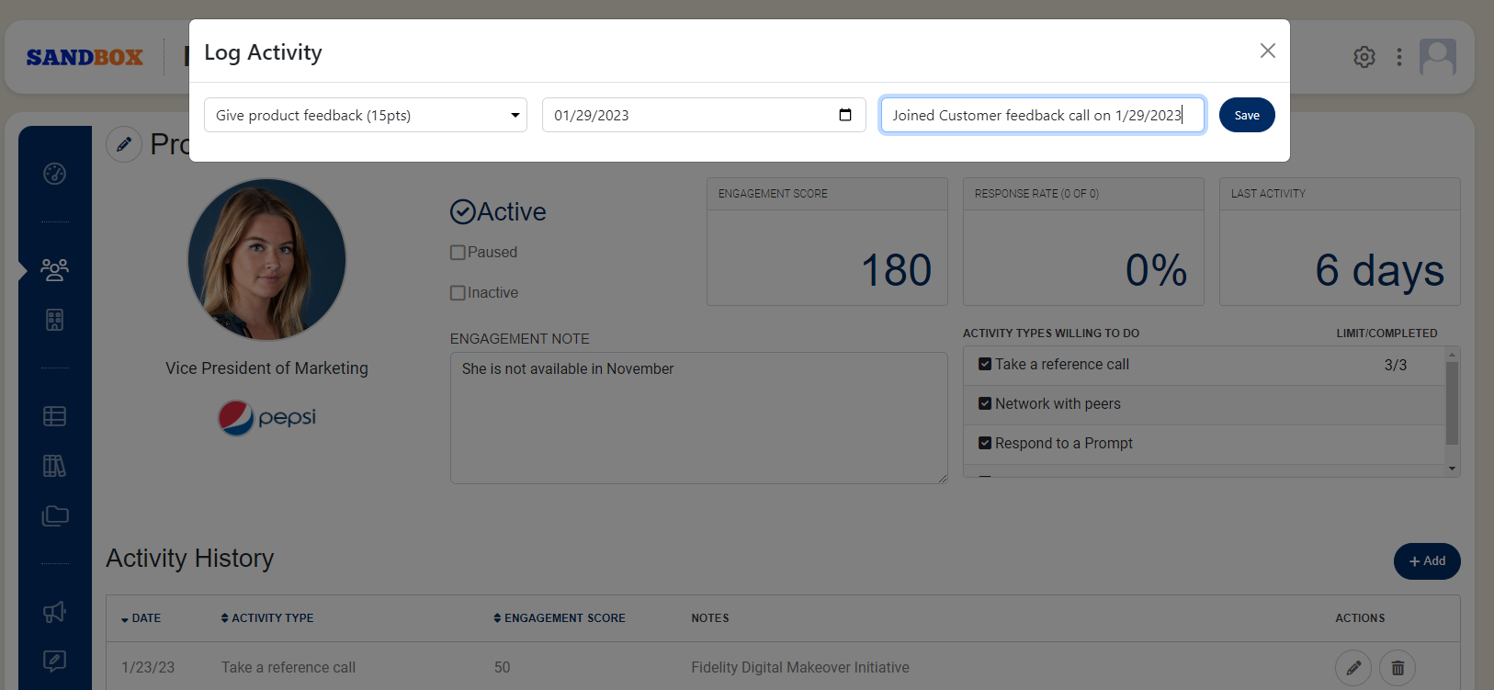The width and height of the screenshot is (1494, 690).
Task: Delete the reference call activity via trash icon
Action: (x=1397, y=668)
